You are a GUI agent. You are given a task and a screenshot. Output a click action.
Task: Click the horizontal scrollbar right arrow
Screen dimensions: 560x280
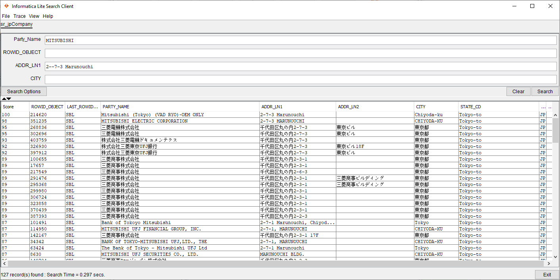[x=549, y=263]
